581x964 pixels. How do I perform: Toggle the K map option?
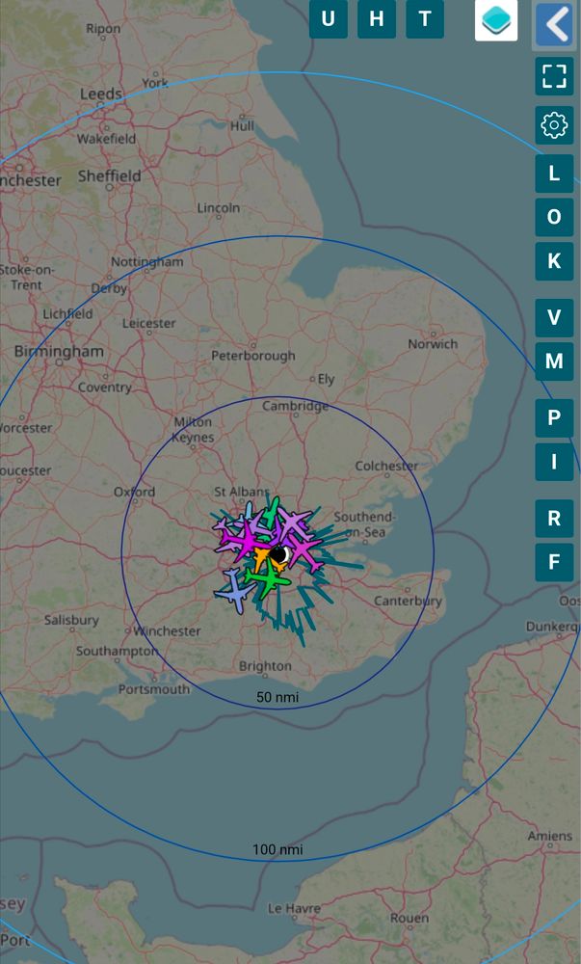[x=554, y=260]
